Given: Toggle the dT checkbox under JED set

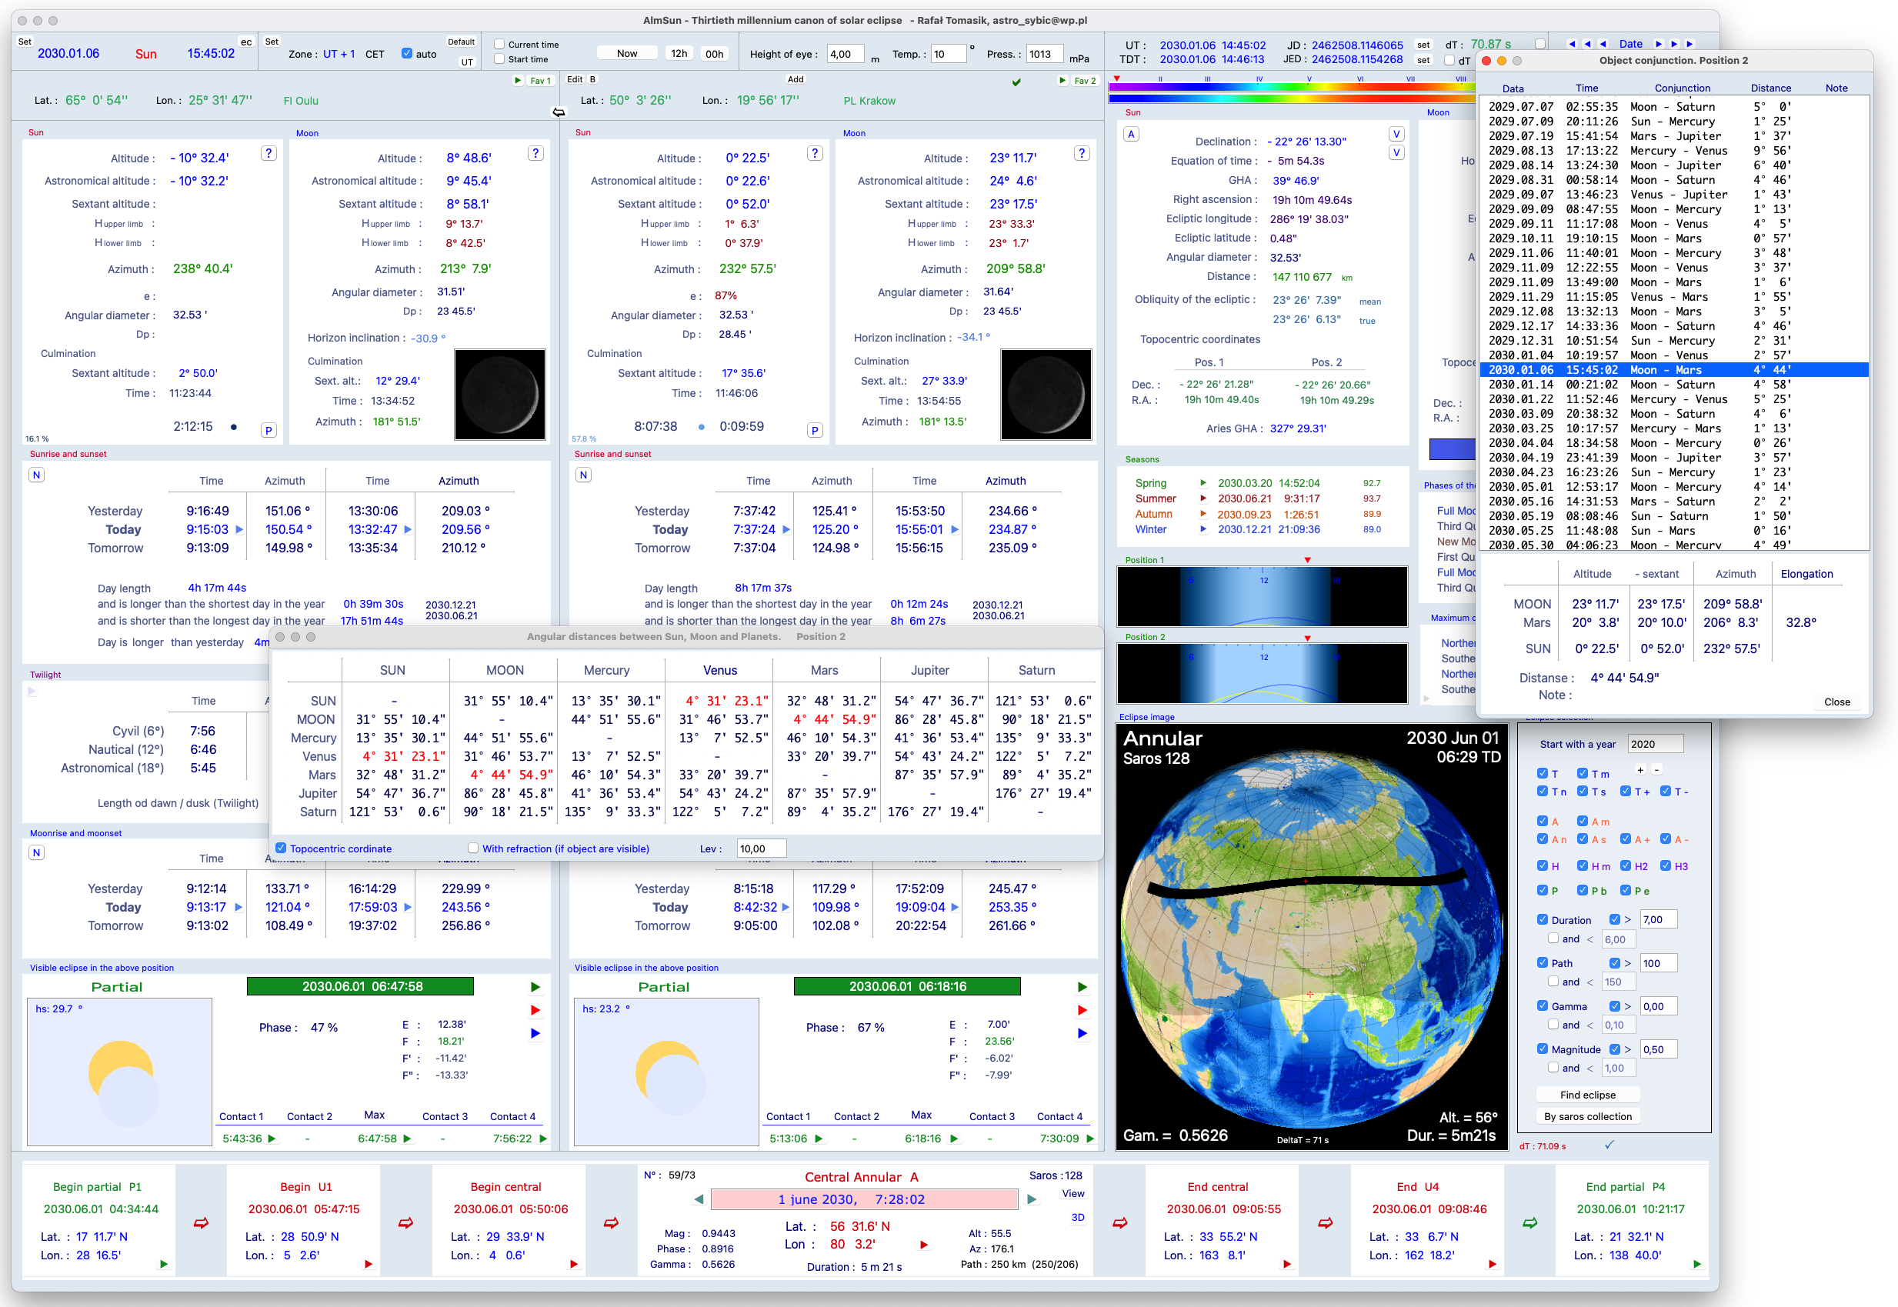Looking at the screenshot, I should pyautogui.click(x=1450, y=60).
